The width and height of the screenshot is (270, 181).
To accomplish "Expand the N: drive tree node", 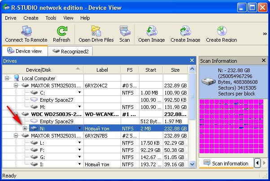I will [x=25, y=129].
